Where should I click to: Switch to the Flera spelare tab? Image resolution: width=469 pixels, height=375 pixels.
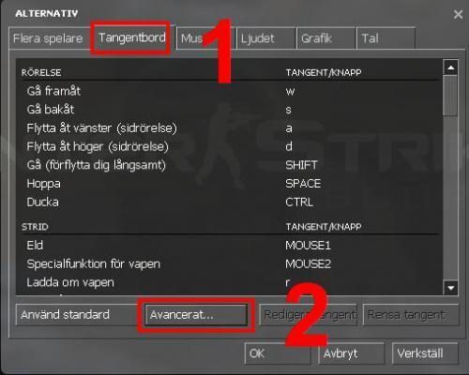tap(48, 38)
